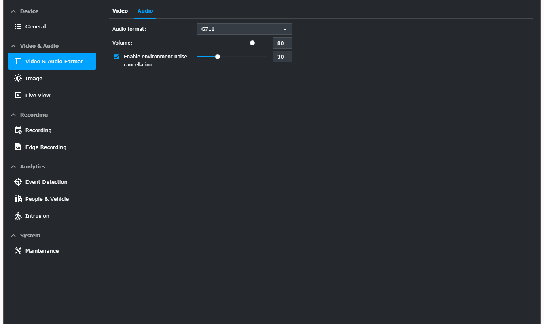Screen dimensions: 544x324
Task: Click the Volume value field showing 80
Action: click(x=282, y=43)
